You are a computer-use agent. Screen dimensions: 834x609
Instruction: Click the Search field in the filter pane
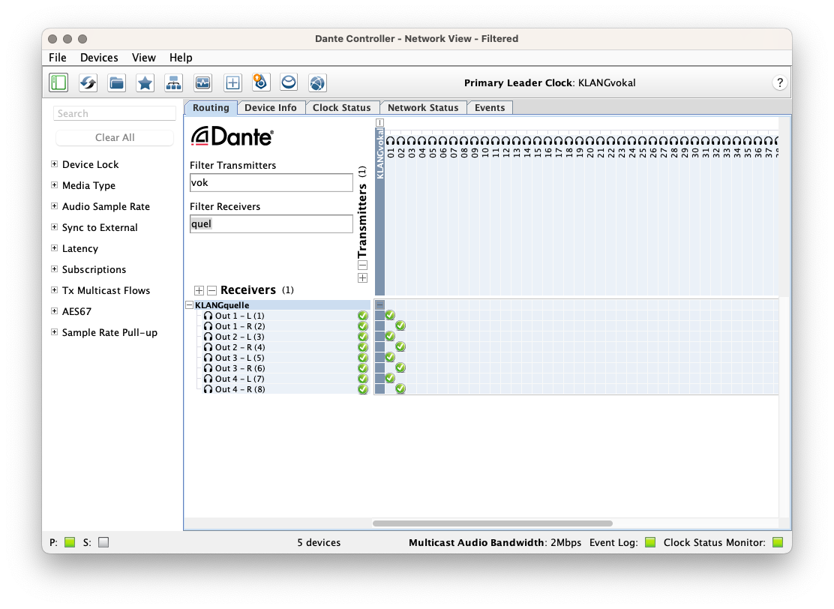(x=115, y=113)
